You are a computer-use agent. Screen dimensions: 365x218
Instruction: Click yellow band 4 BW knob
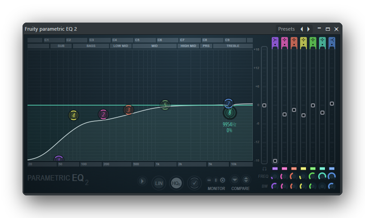303,186
